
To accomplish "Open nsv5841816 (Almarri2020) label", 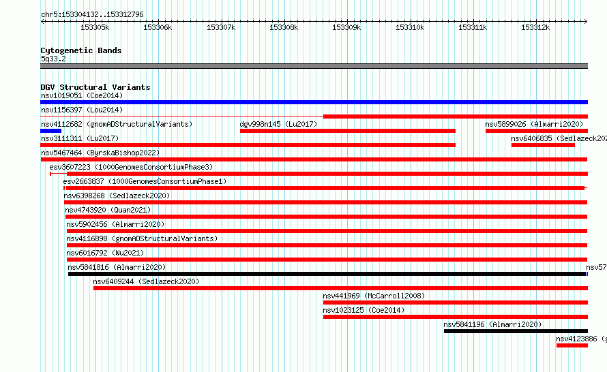I will click(117, 267).
